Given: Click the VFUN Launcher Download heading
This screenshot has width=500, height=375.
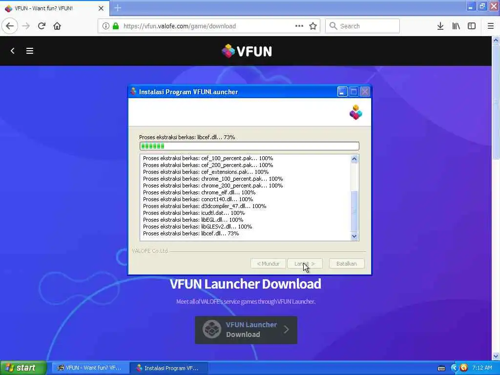Looking at the screenshot, I should 245,284.
